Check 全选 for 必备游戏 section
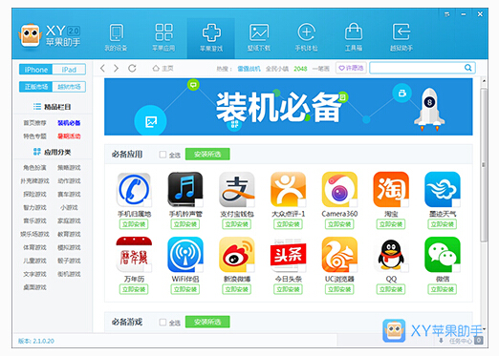Image resolution: width=499 pixels, height=356 pixels. [163, 323]
